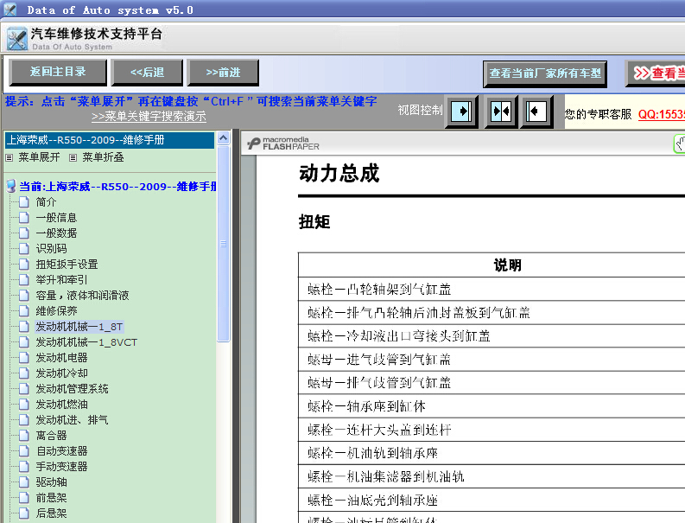685x523 pixels.
Task: Open the 菜单关键字搜索演示 link
Action: tap(149, 117)
